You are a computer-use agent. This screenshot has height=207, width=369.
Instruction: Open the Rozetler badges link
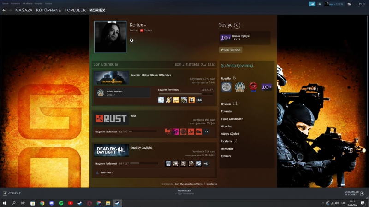click(226, 78)
